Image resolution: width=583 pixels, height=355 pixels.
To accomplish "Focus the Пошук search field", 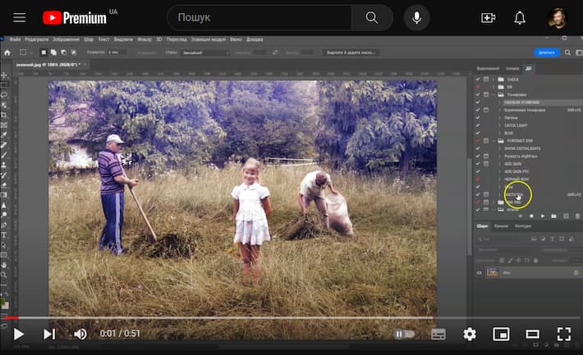I will click(x=260, y=17).
